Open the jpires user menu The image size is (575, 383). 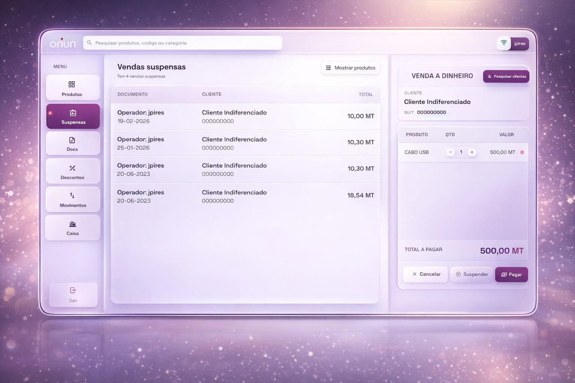(520, 43)
